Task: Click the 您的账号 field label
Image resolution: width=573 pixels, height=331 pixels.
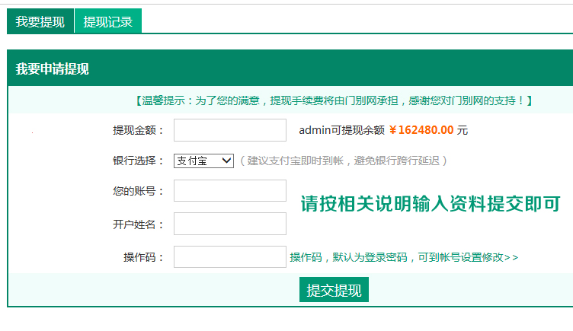Action: pos(138,191)
